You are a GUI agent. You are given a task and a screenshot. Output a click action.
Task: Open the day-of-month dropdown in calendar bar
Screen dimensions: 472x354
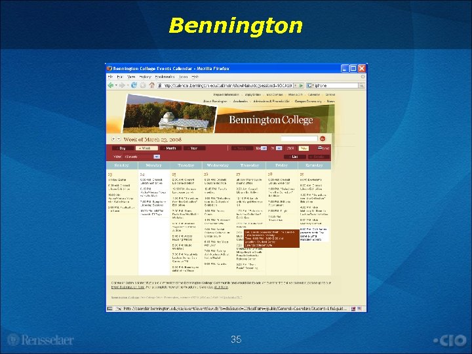pos(279,148)
